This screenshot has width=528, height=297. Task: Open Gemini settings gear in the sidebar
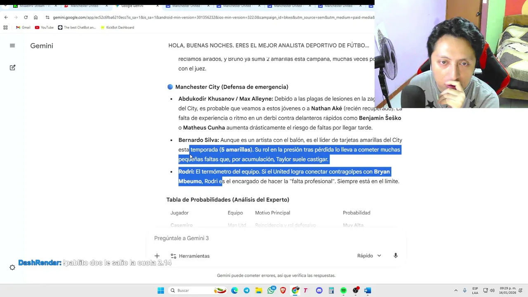pos(12,268)
